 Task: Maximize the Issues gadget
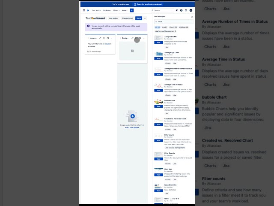pos(104,38)
